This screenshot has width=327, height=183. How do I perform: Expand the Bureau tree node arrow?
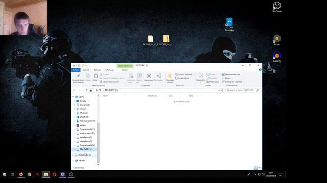[x=74, y=101]
